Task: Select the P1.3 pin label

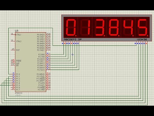Action: [18, 81]
